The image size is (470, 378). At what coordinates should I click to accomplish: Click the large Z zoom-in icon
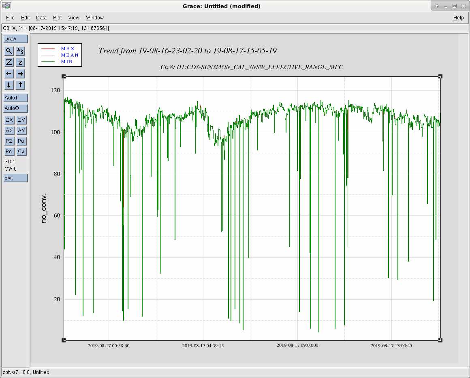[9, 62]
